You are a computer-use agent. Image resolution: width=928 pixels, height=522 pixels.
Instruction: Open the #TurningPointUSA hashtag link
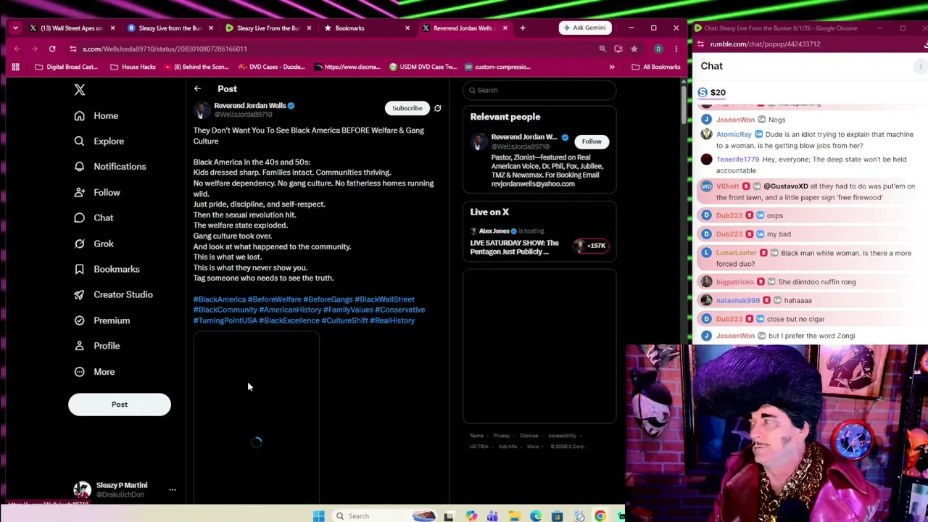tap(225, 320)
